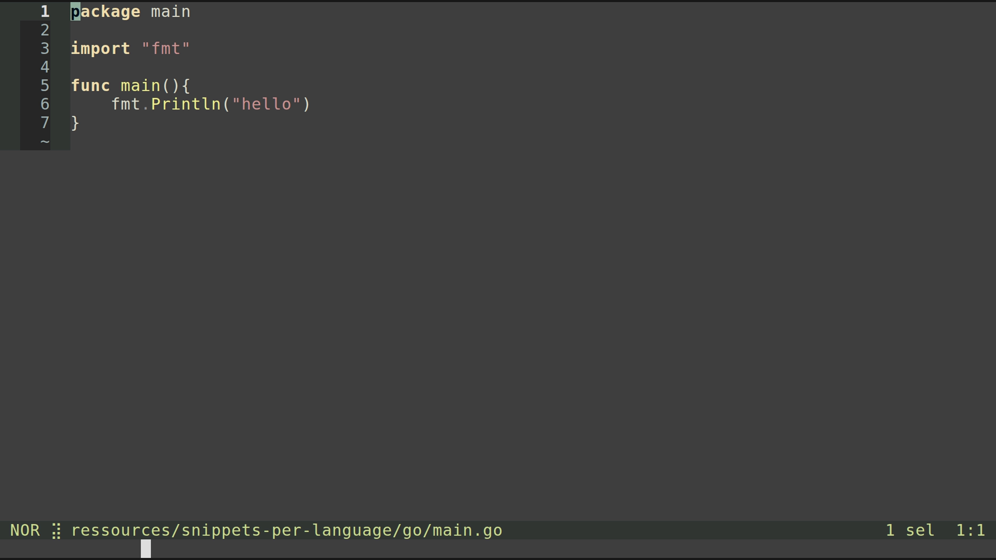Click the "hello" string literal
Viewport: 996px width, 560px height.
[x=267, y=104]
